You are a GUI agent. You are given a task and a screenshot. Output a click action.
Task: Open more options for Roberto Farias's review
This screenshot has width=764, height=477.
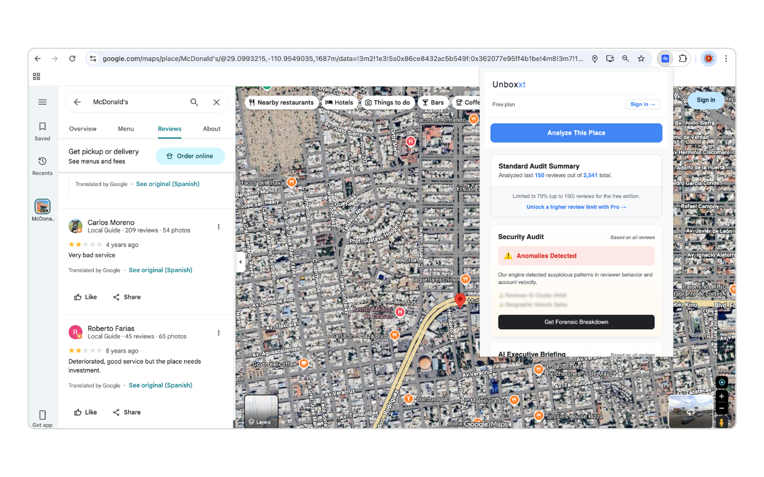(218, 333)
